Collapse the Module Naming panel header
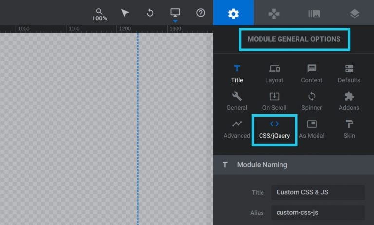This screenshot has height=225, width=374. click(x=294, y=165)
